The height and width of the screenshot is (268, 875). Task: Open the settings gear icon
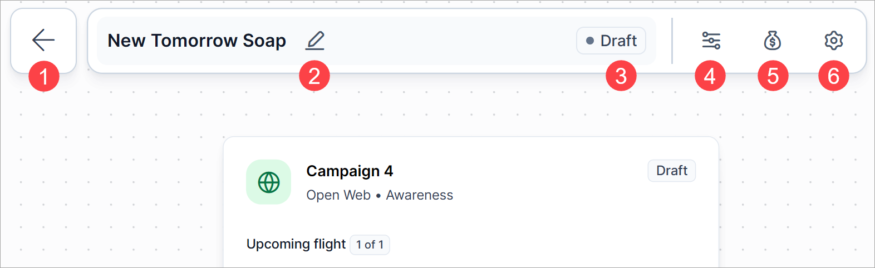tap(833, 41)
